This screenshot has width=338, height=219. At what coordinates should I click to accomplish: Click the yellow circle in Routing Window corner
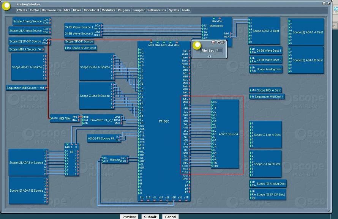pyautogui.click(x=6, y=6)
